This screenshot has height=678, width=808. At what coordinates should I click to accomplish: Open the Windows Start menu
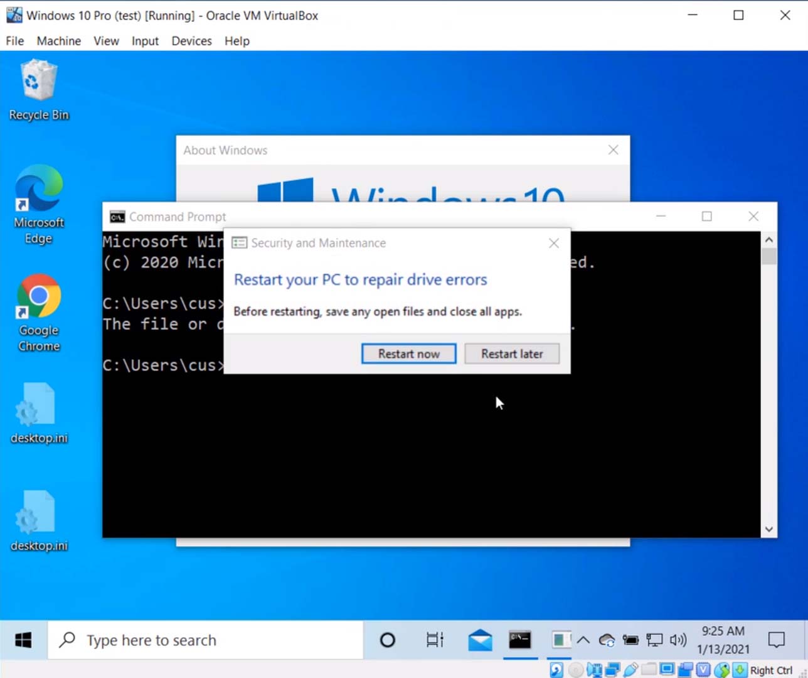[x=23, y=640]
